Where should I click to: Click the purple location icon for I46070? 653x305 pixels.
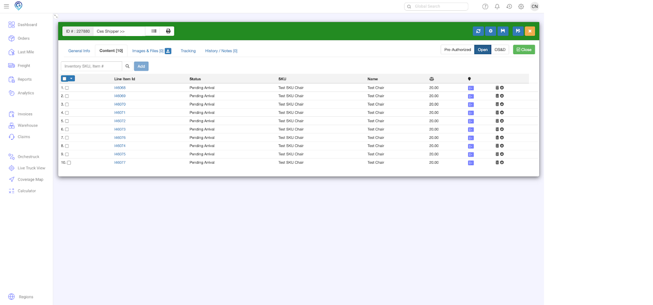tap(470, 105)
